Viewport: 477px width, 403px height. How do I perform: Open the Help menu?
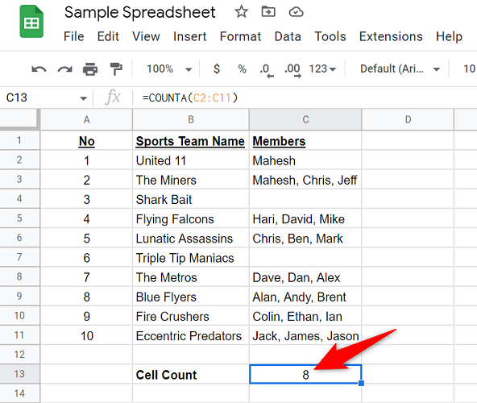click(449, 36)
